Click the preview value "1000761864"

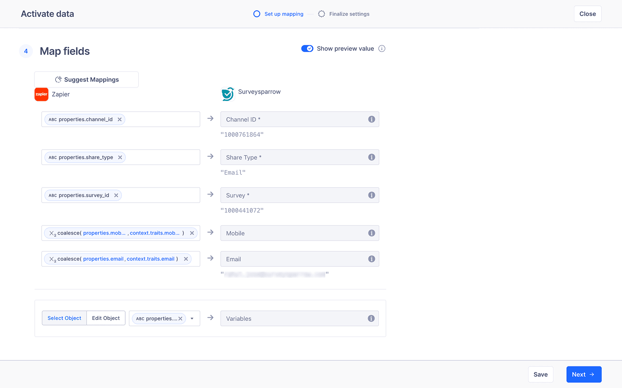[242, 135]
